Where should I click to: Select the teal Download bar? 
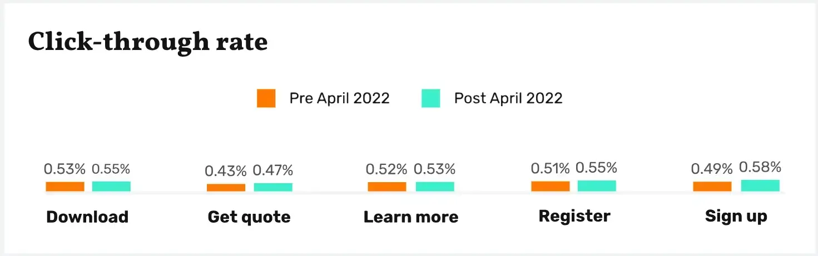[x=111, y=187]
